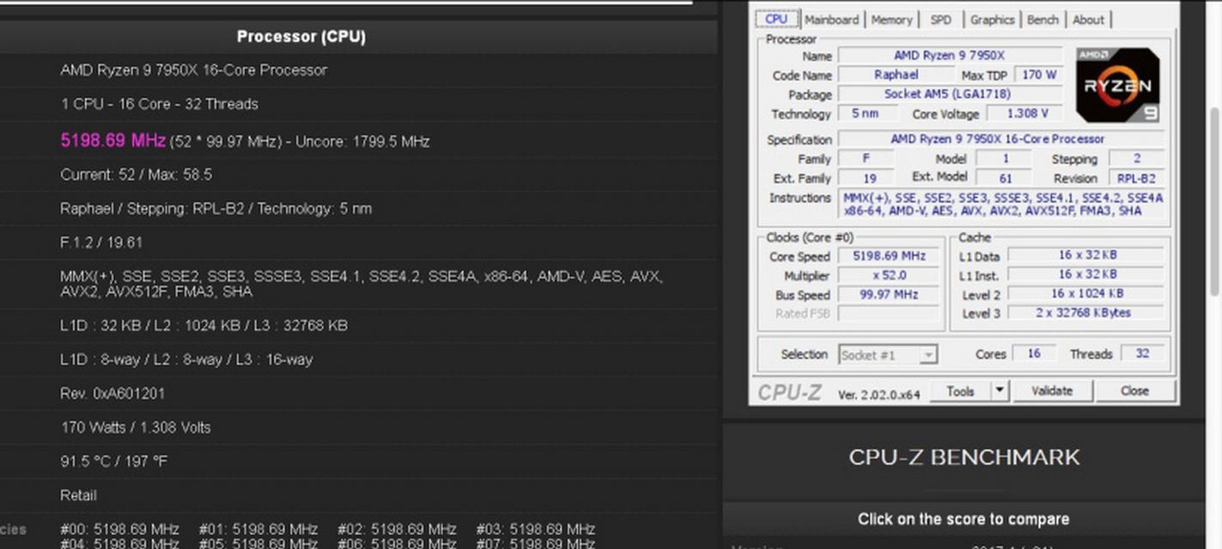The height and width of the screenshot is (549, 1222).
Task: Click the '#00: 5198.69 MHz' core entry
Action: [119, 528]
